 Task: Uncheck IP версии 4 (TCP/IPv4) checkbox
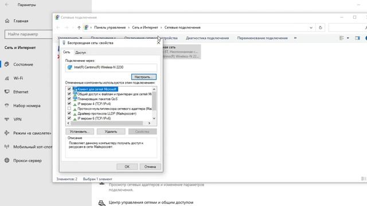coord(69,104)
